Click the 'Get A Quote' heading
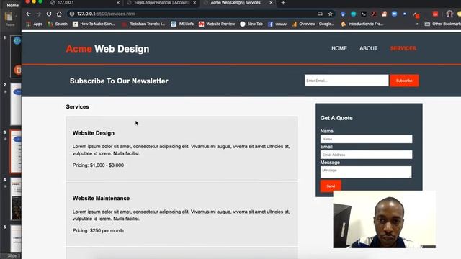The width and height of the screenshot is (461, 259). (336, 118)
